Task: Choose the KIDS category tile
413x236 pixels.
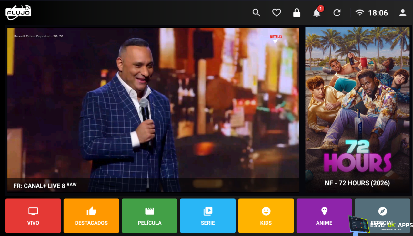Action: (266, 216)
